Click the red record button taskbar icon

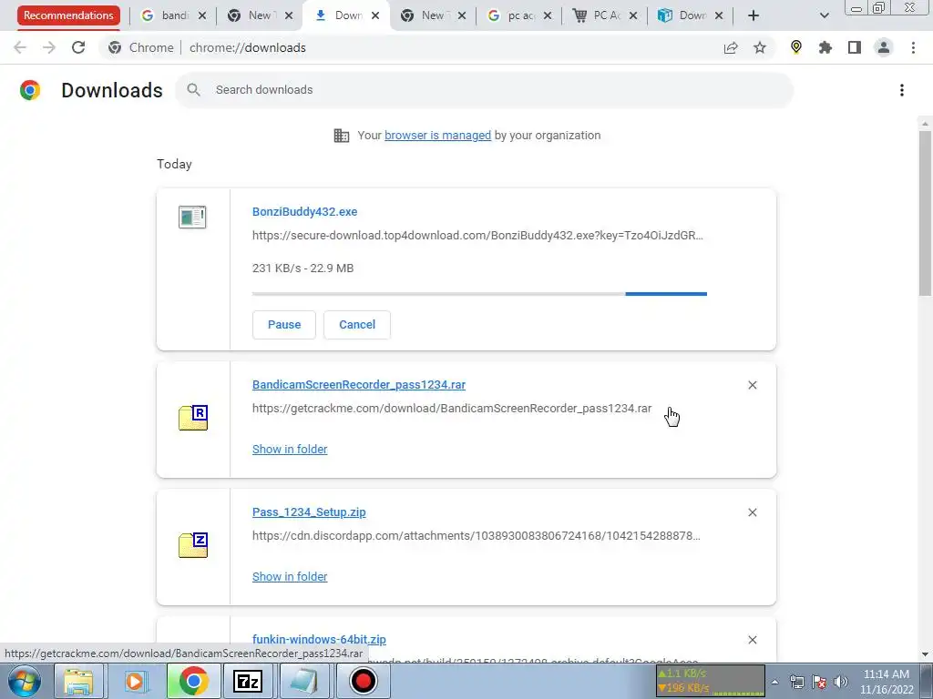363,681
